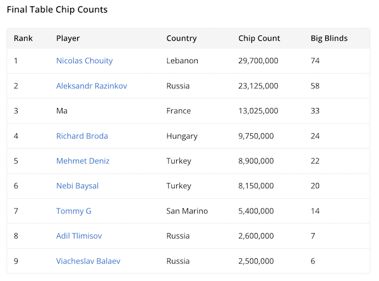Click the Player column header
This screenshot has height=281, width=379.
coord(68,39)
